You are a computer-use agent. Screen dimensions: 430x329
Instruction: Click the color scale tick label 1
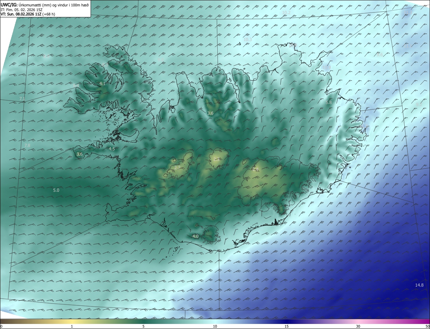(x=72, y=326)
